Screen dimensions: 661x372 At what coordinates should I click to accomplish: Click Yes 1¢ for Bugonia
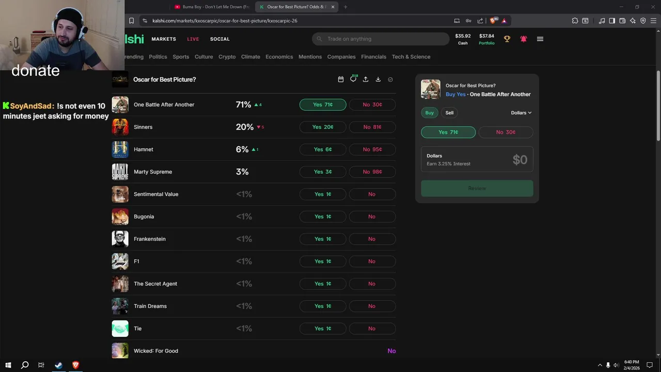point(323,216)
